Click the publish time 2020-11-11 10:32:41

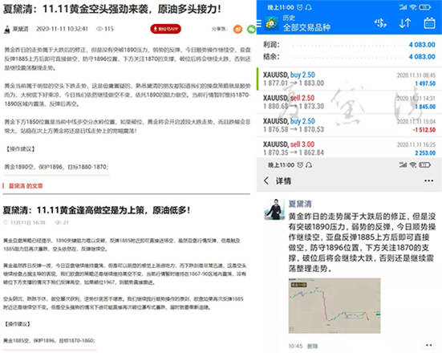[x=62, y=29]
